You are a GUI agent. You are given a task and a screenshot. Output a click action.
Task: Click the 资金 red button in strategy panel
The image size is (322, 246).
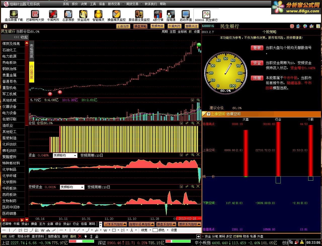pyautogui.click(x=257, y=63)
